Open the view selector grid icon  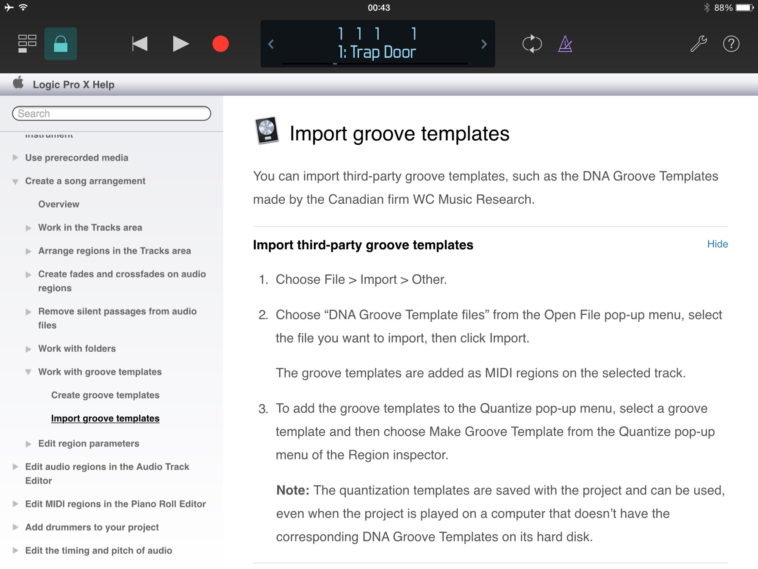(27, 44)
